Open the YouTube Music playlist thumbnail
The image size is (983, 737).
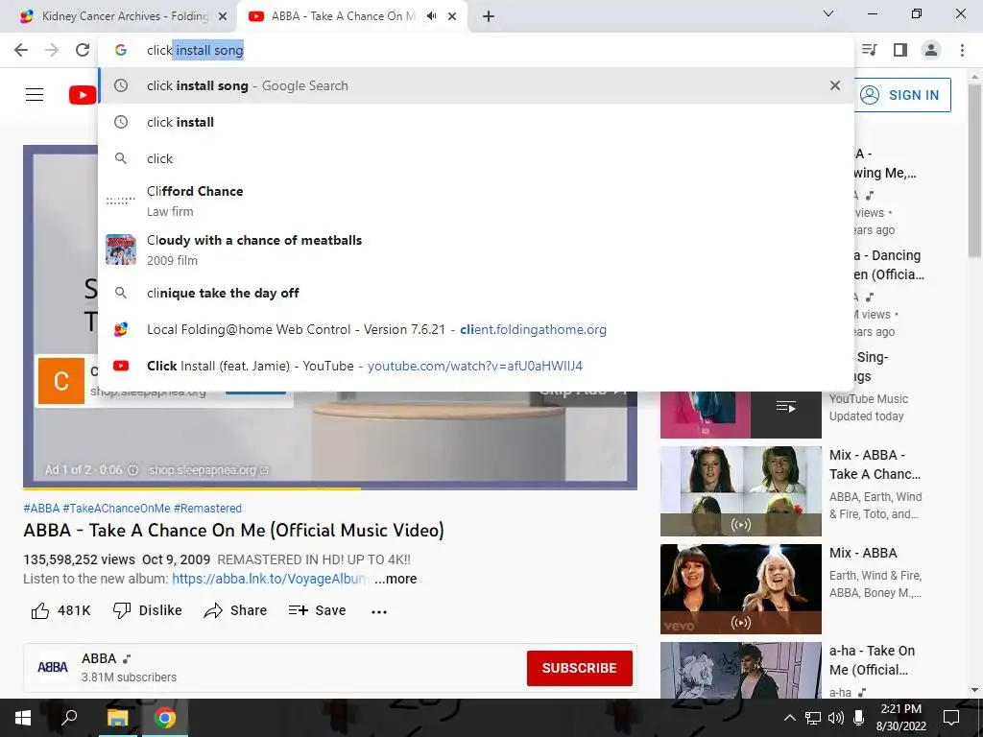point(740,415)
